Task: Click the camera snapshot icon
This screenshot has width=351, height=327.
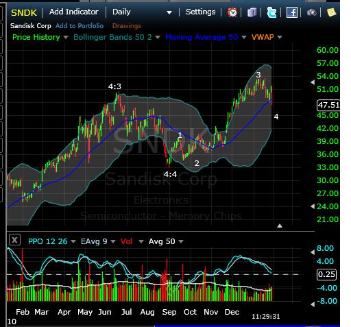Action: (312, 12)
